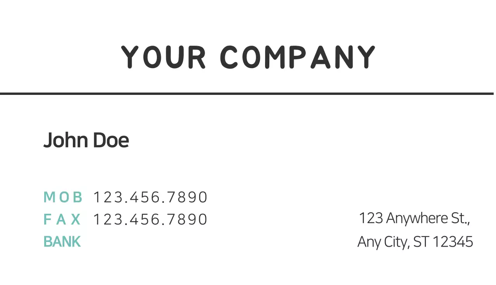
Task: Click the word "YOUR" in the heading
Action: 163,57
